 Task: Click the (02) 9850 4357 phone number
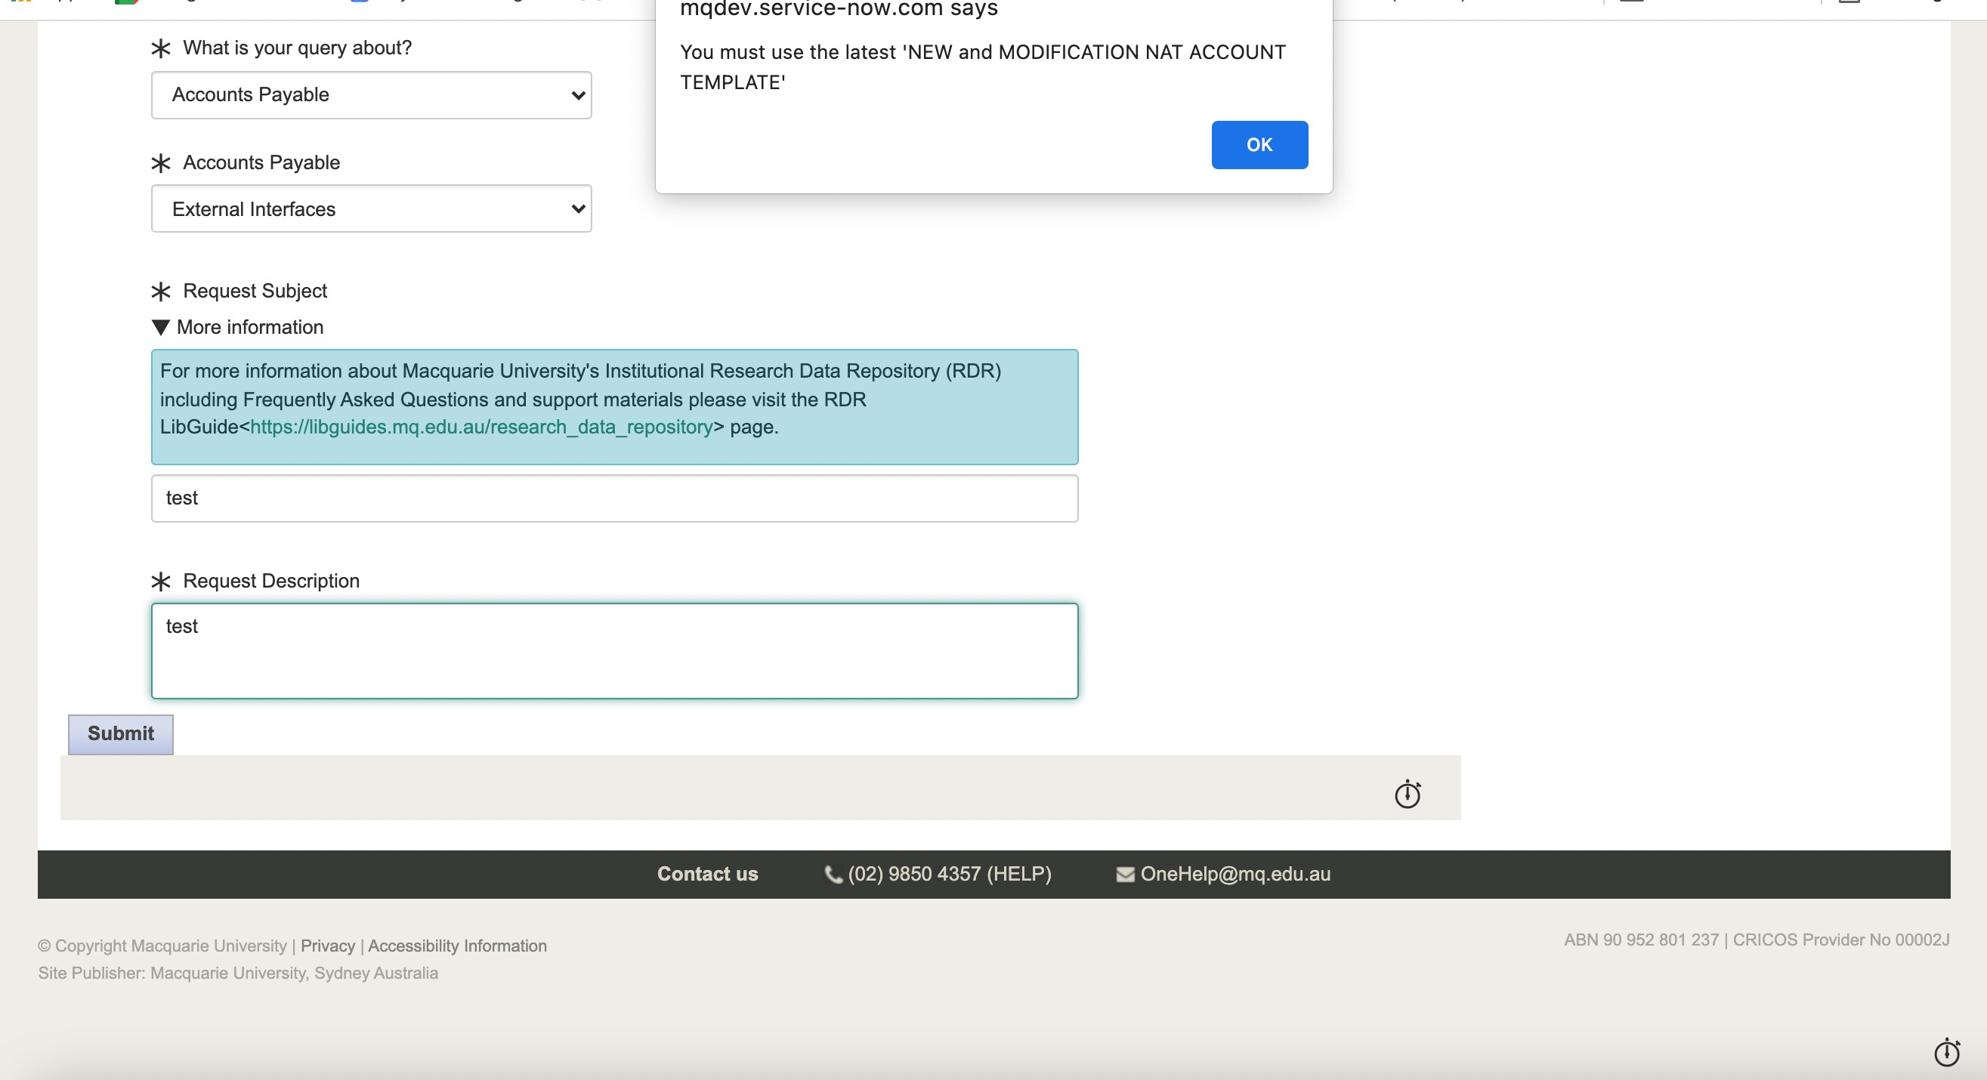click(x=950, y=874)
